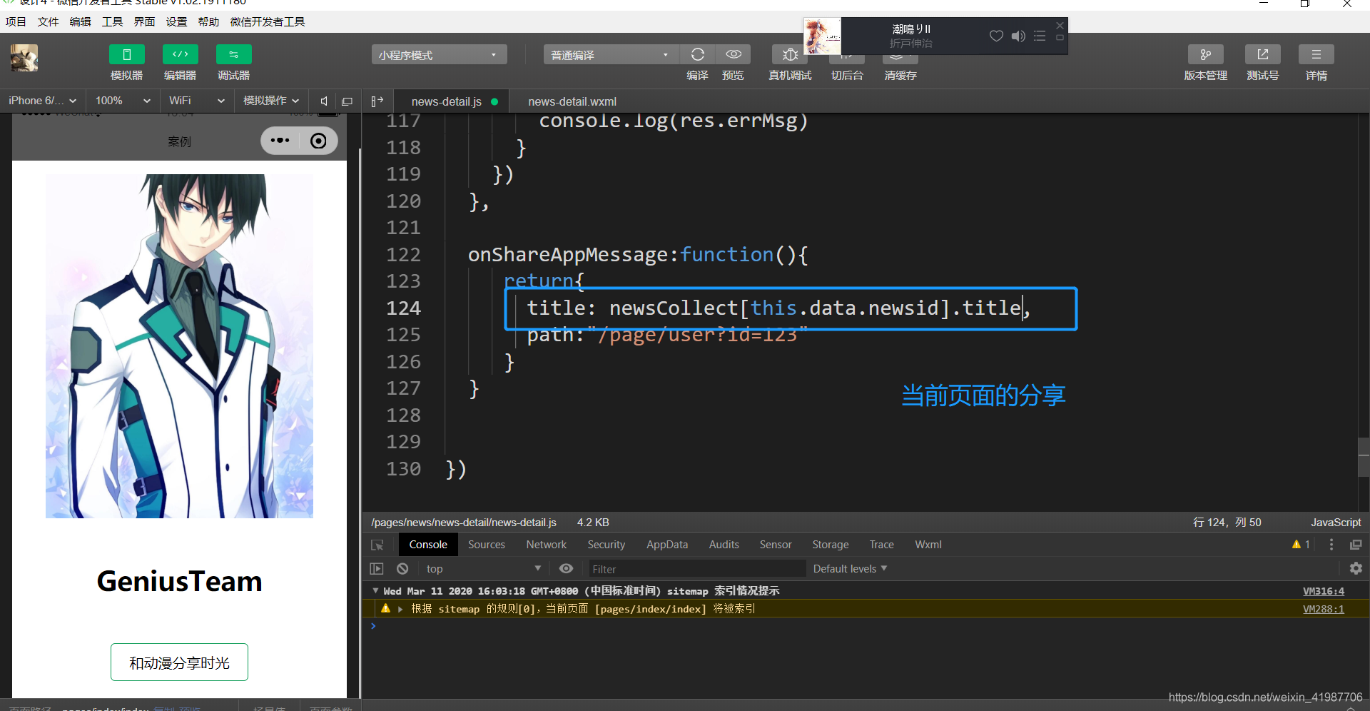
Task: Toggle the code editor panel button
Action: pyautogui.click(x=180, y=55)
